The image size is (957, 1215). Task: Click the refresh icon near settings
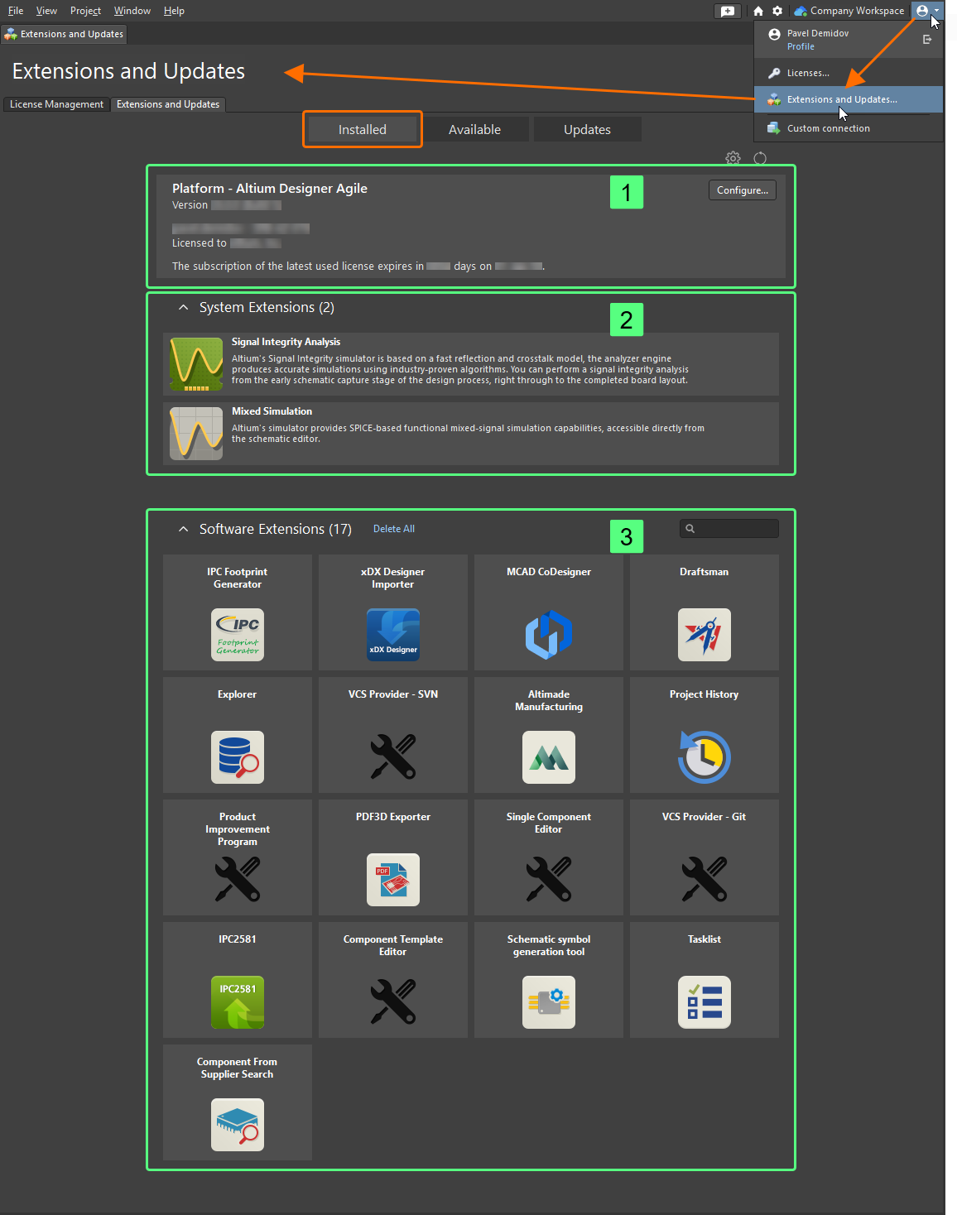click(x=759, y=158)
